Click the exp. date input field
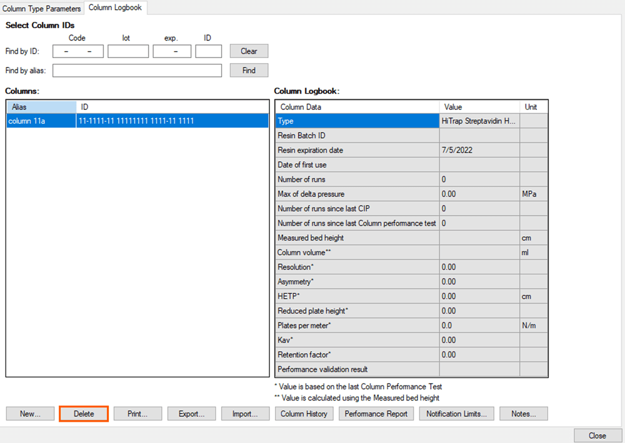Screen dimensions: 625x443 172,51
